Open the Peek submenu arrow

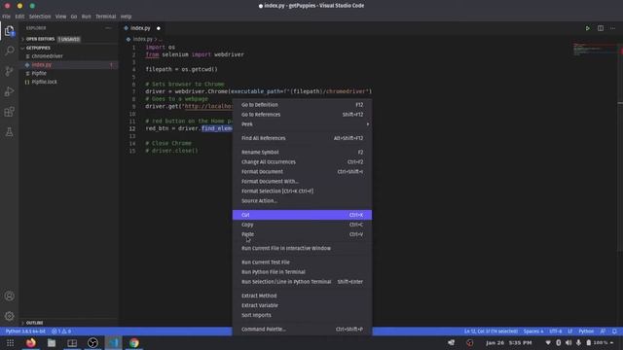pos(368,124)
